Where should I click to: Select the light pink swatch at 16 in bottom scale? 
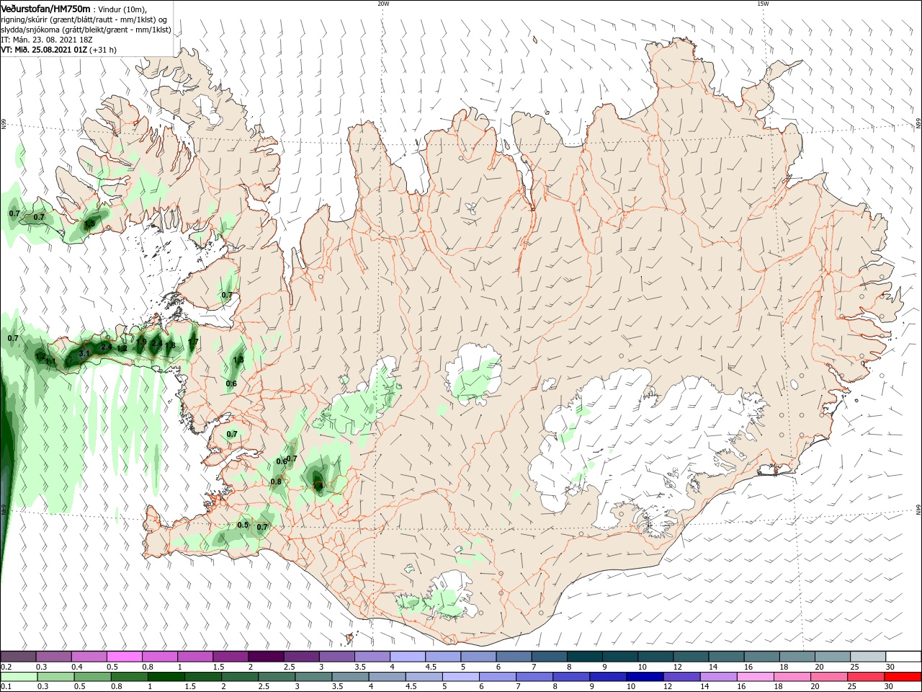tap(756, 677)
